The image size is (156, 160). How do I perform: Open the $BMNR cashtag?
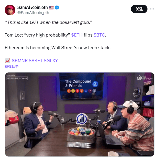click(20, 61)
